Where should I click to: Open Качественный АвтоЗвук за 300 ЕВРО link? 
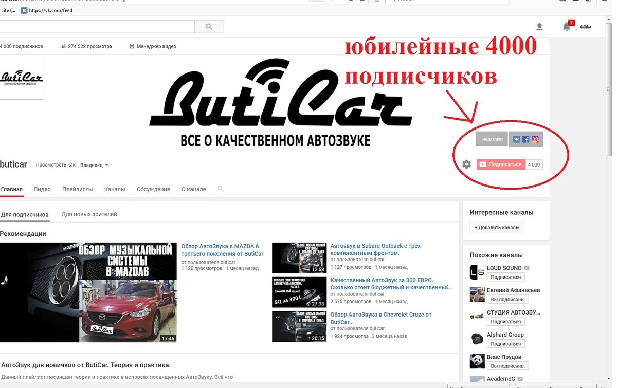[391, 284]
